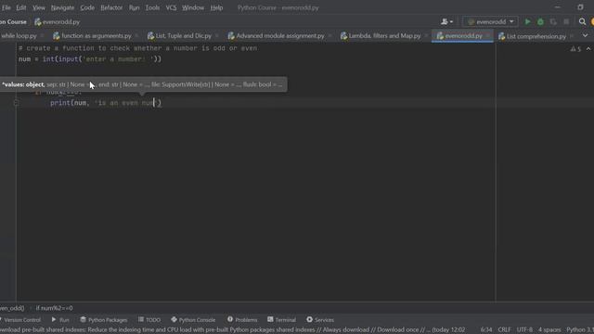Open the Tools menu
Image resolution: width=594 pixels, height=334 pixels.
(x=152, y=7)
